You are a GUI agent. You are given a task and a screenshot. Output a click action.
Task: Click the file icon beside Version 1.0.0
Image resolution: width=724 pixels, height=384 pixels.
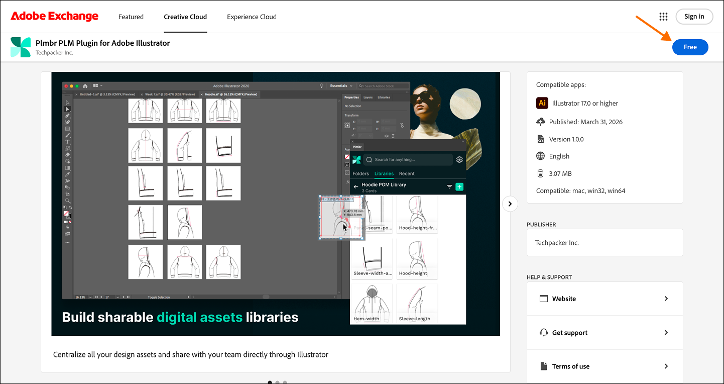(541, 139)
